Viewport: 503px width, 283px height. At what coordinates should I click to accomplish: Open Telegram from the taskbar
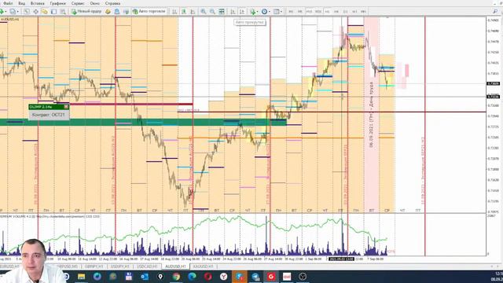pyautogui.click(x=255, y=276)
